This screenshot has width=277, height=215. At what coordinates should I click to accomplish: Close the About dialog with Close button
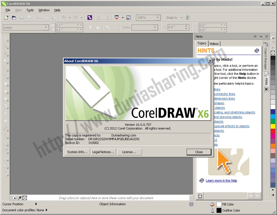[x=199, y=152]
